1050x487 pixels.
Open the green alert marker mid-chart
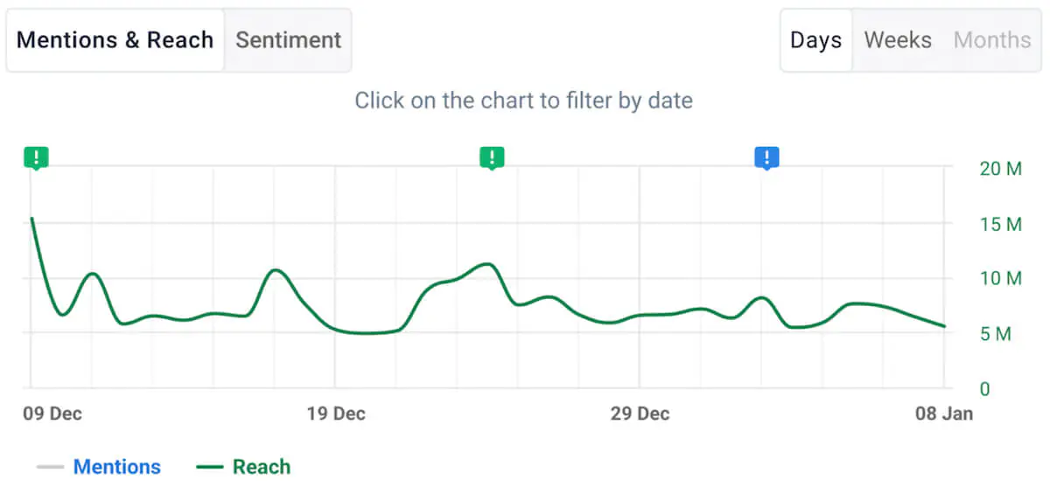pos(492,158)
